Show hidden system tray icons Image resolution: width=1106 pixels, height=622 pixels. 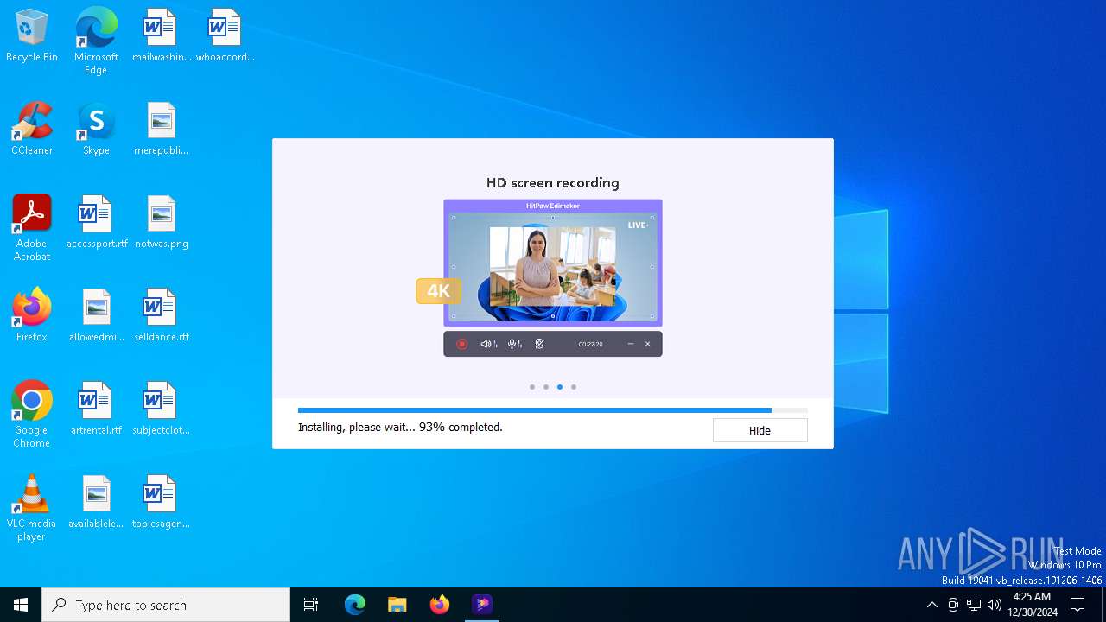[x=931, y=605]
